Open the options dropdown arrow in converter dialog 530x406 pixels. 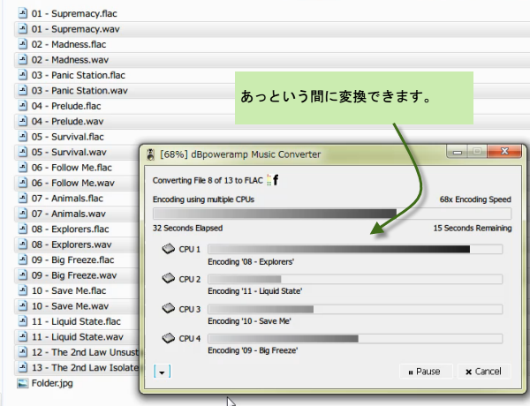click(x=161, y=372)
